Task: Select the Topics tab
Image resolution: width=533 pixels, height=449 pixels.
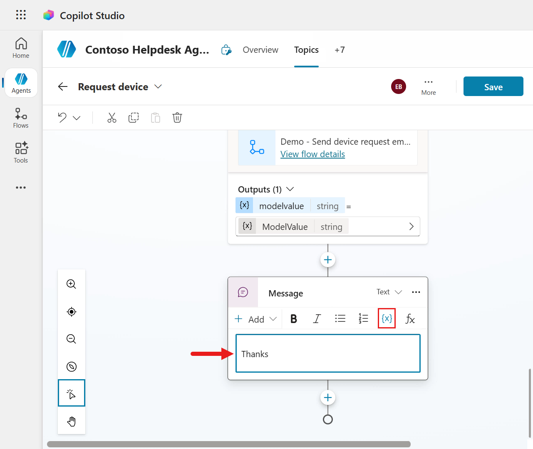Action: point(306,50)
